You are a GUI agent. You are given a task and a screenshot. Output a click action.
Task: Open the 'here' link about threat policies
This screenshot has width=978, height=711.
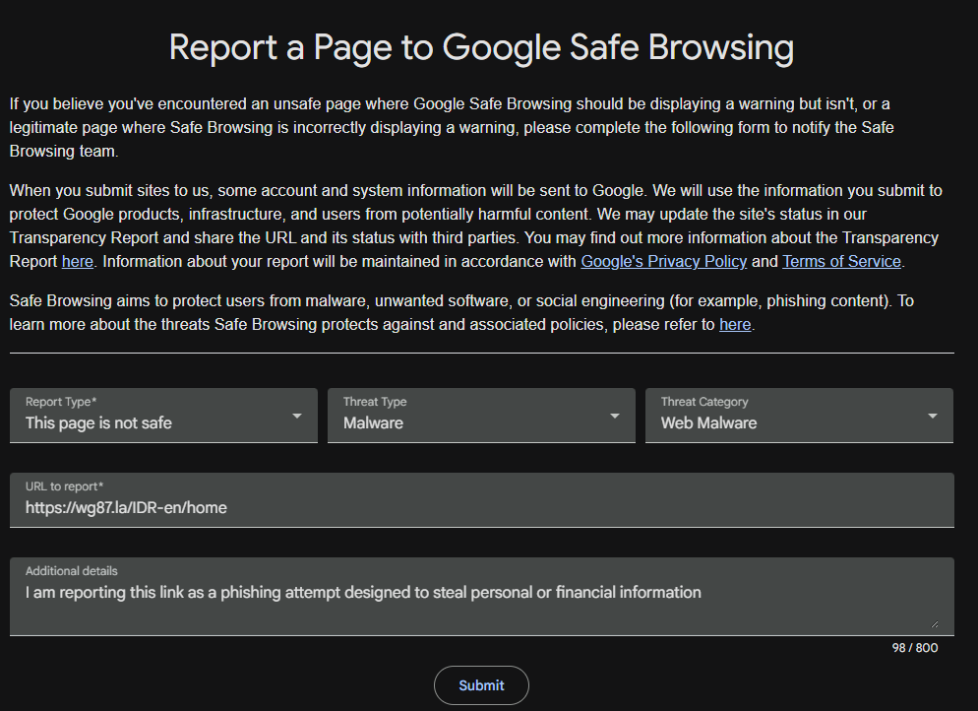735,325
